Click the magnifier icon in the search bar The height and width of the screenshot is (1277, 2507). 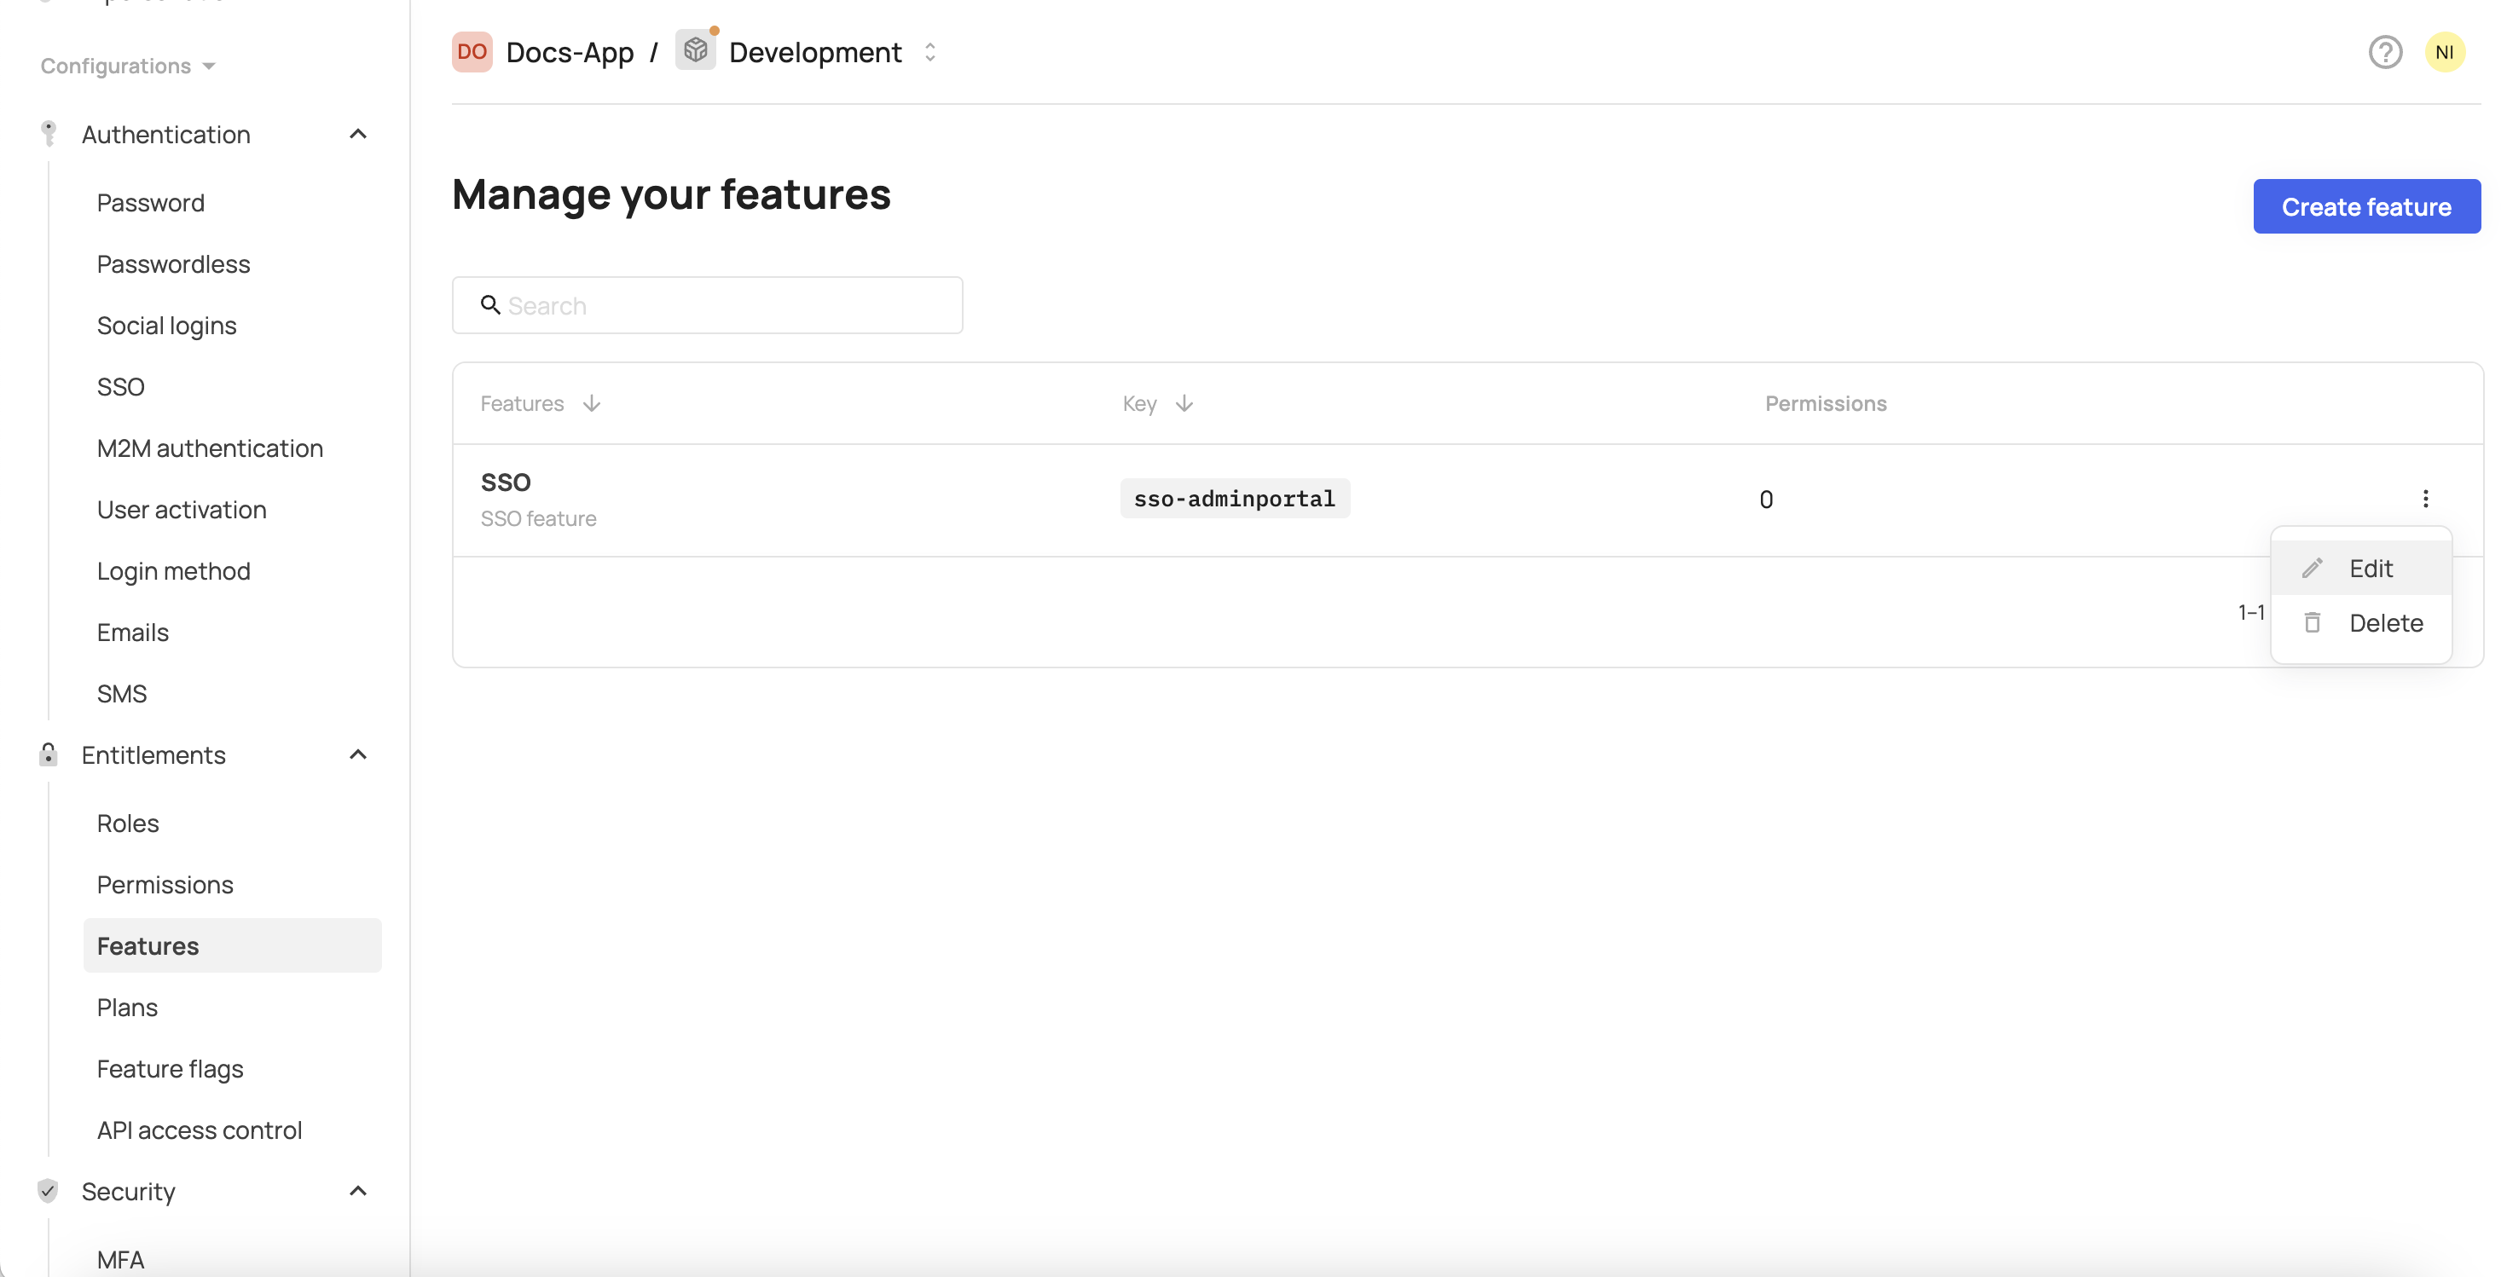pos(490,304)
